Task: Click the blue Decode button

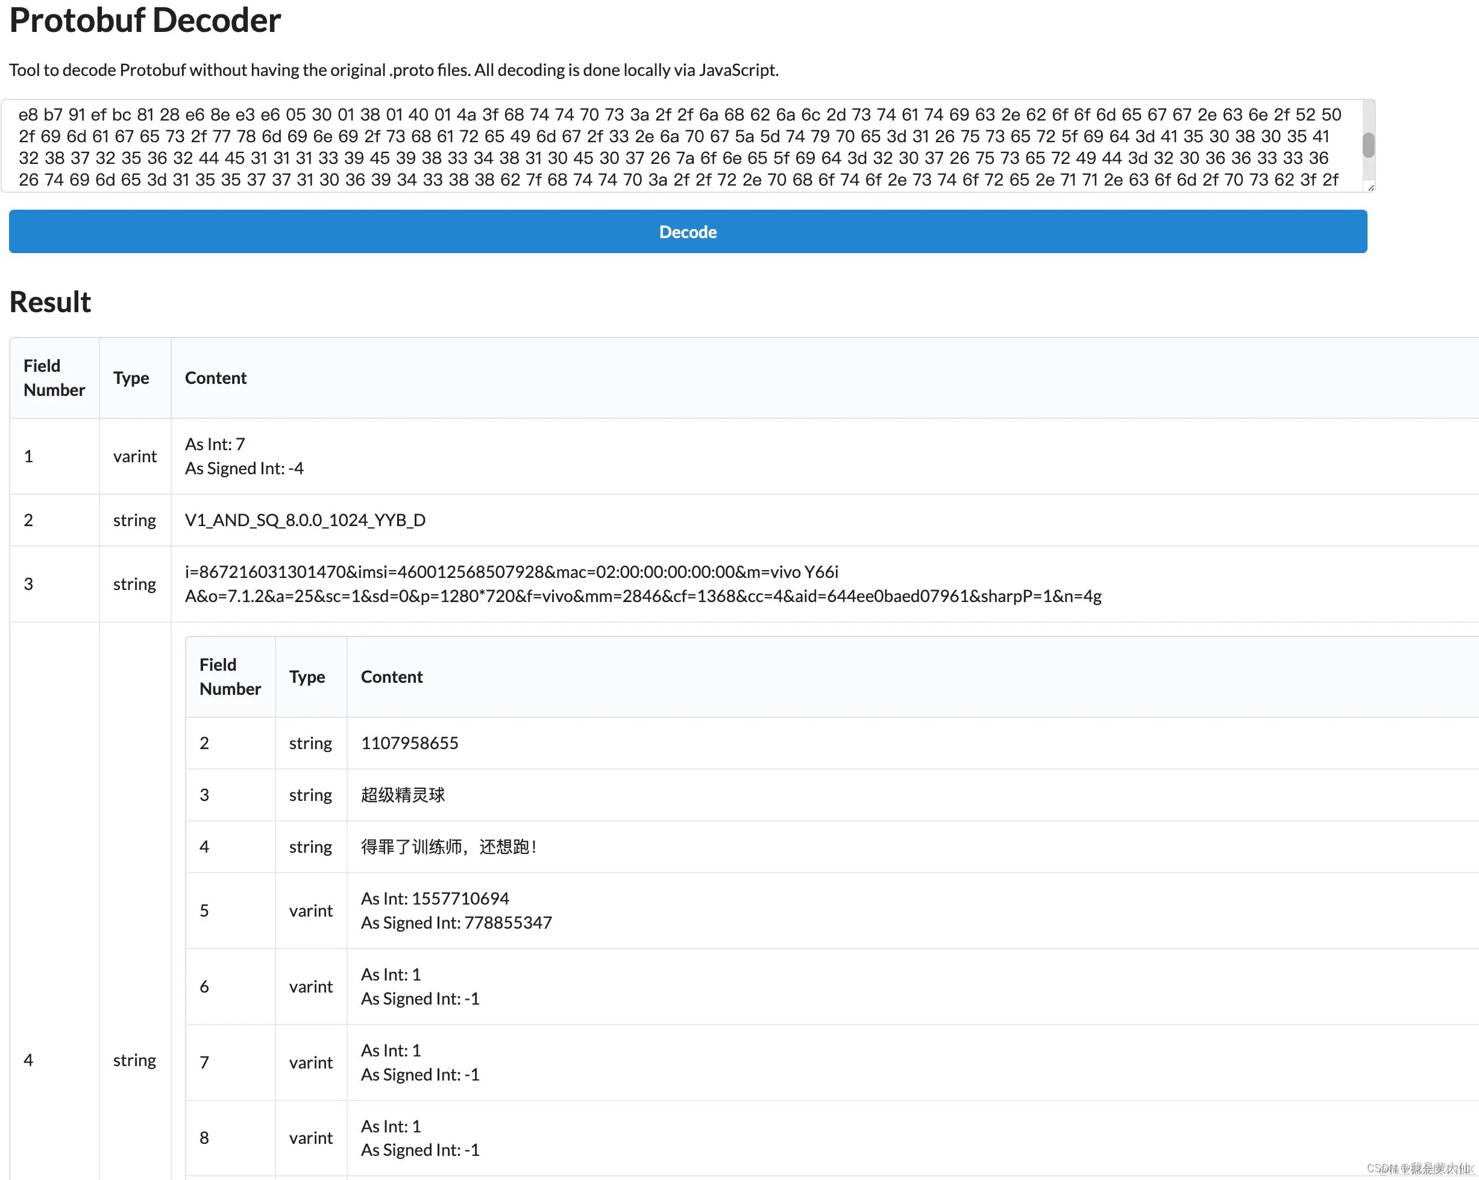Action: 687,232
